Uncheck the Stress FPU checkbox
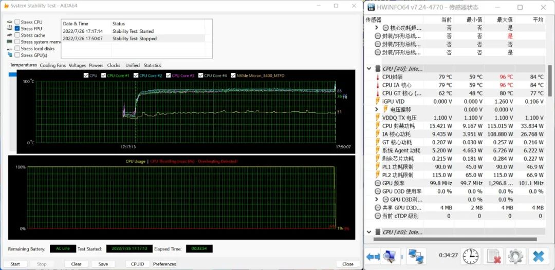The height and width of the screenshot is (270, 555). pyautogui.click(x=17, y=29)
